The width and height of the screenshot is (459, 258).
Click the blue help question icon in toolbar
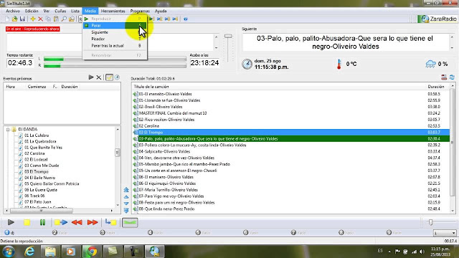click(x=185, y=19)
